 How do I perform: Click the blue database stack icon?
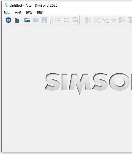point(9,20)
